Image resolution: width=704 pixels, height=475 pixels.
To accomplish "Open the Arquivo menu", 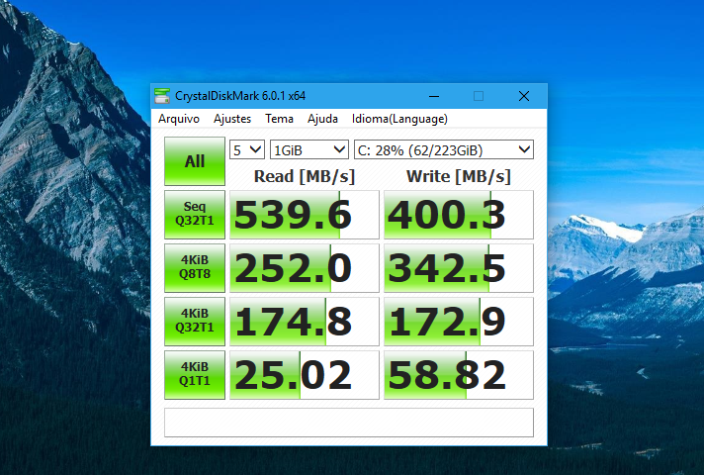I will 179,119.
